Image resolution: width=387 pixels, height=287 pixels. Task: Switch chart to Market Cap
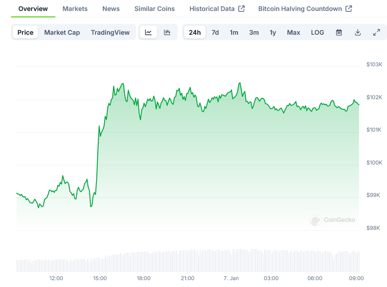pyautogui.click(x=62, y=32)
